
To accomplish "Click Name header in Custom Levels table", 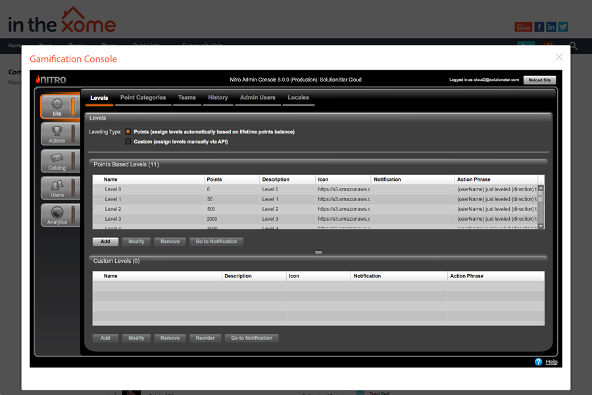I will (157, 276).
